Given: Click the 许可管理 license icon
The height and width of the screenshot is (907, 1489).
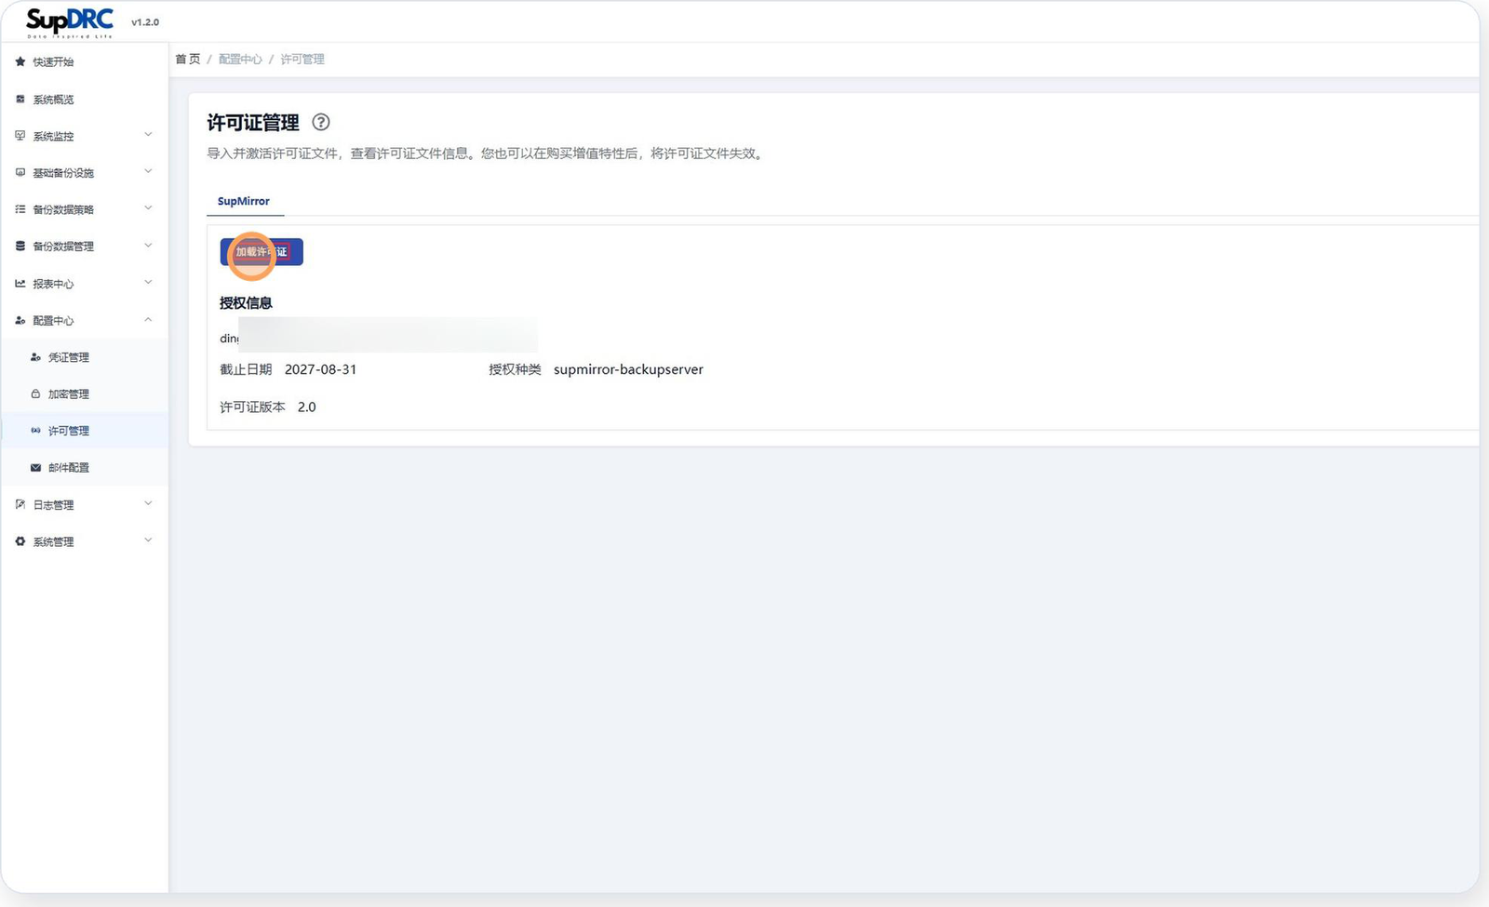Looking at the screenshot, I should 35,431.
